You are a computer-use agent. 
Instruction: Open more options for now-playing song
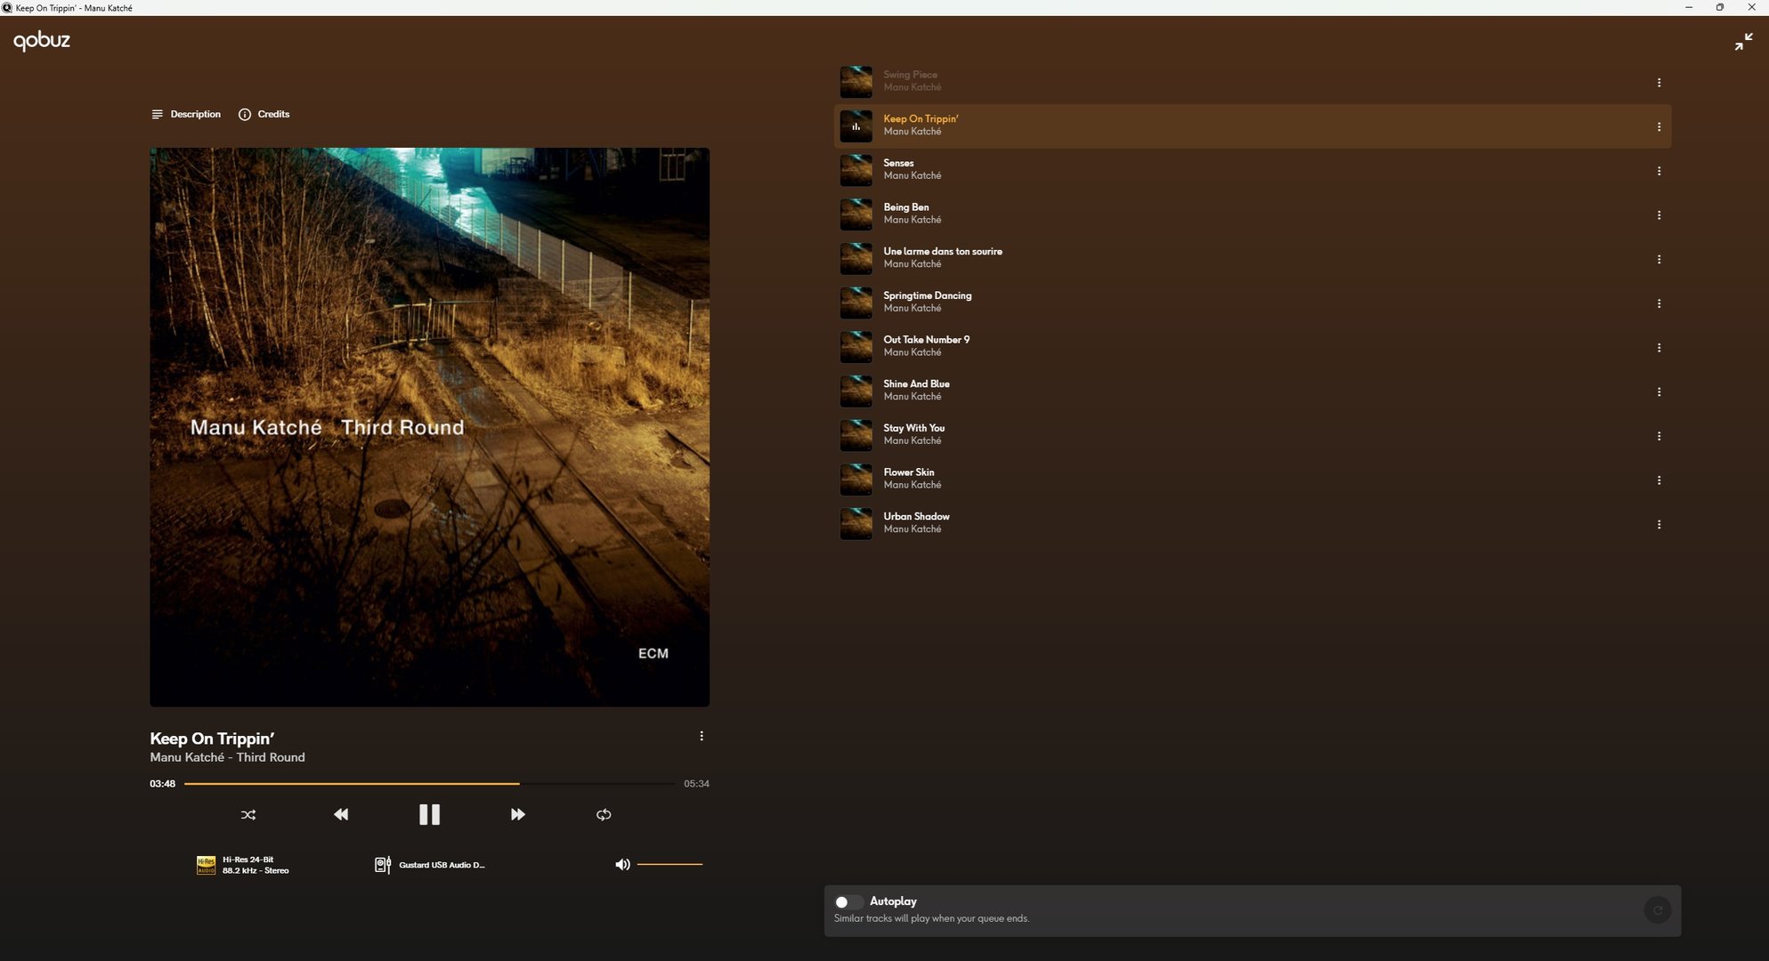coord(702,736)
